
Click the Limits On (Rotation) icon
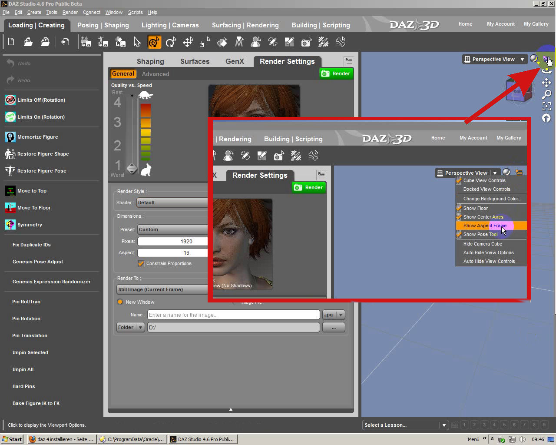(10, 117)
